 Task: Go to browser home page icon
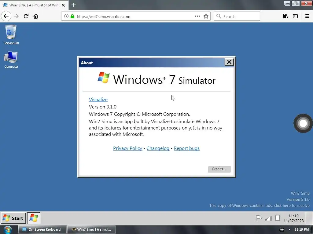pos(36,16)
